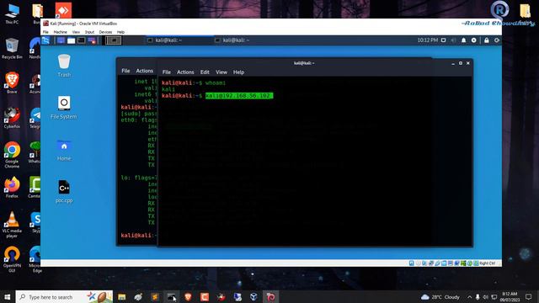Open File Explorer from the Windows taskbar
The width and height of the screenshot is (539, 303).
(121, 297)
